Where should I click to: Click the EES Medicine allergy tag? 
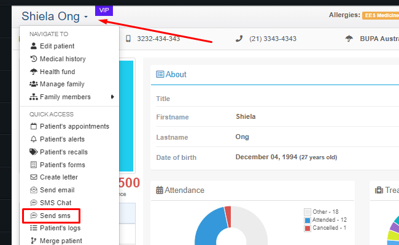pos(381,15)
